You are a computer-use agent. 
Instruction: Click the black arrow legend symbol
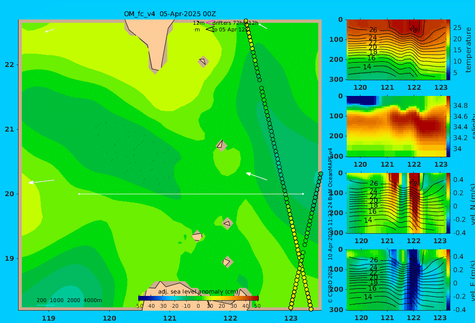[209, 29]
